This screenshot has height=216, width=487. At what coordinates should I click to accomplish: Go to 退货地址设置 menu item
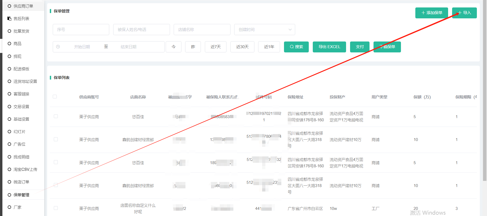pos(25,81)
